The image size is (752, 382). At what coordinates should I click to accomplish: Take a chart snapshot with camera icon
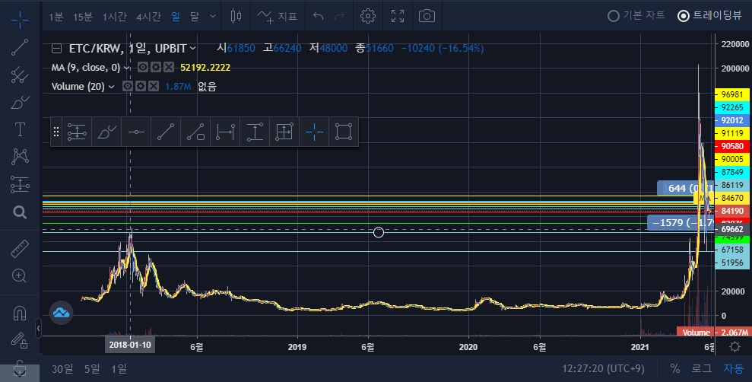[427, 16]
